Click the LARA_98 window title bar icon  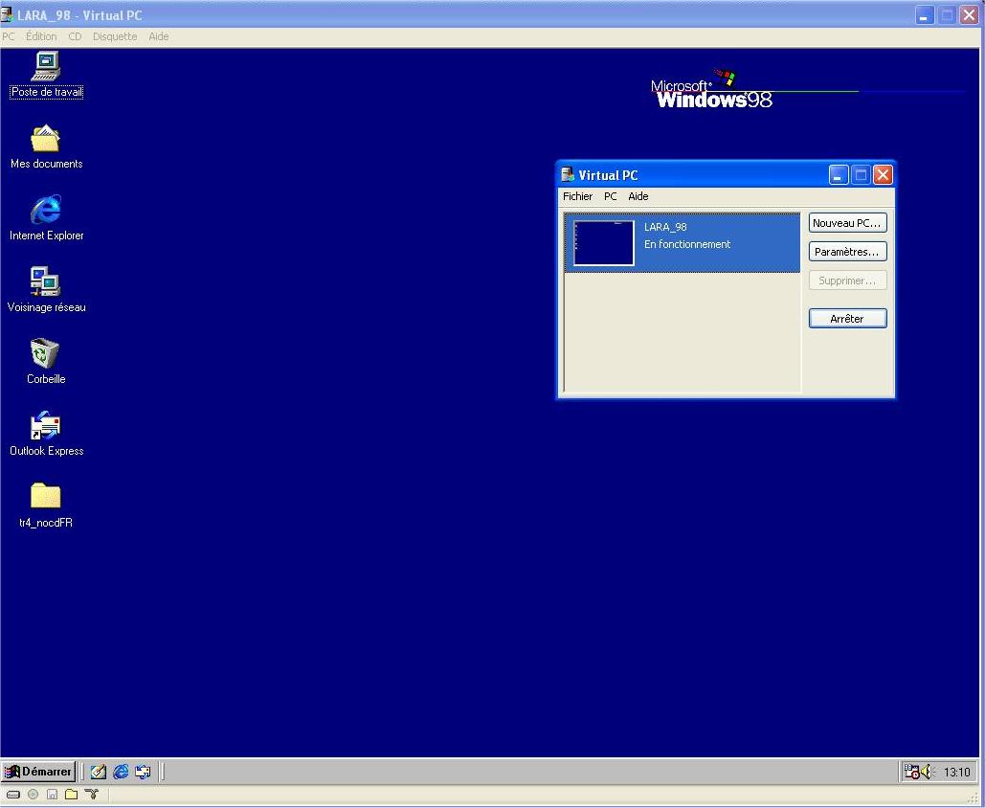(x=7, y=14)
